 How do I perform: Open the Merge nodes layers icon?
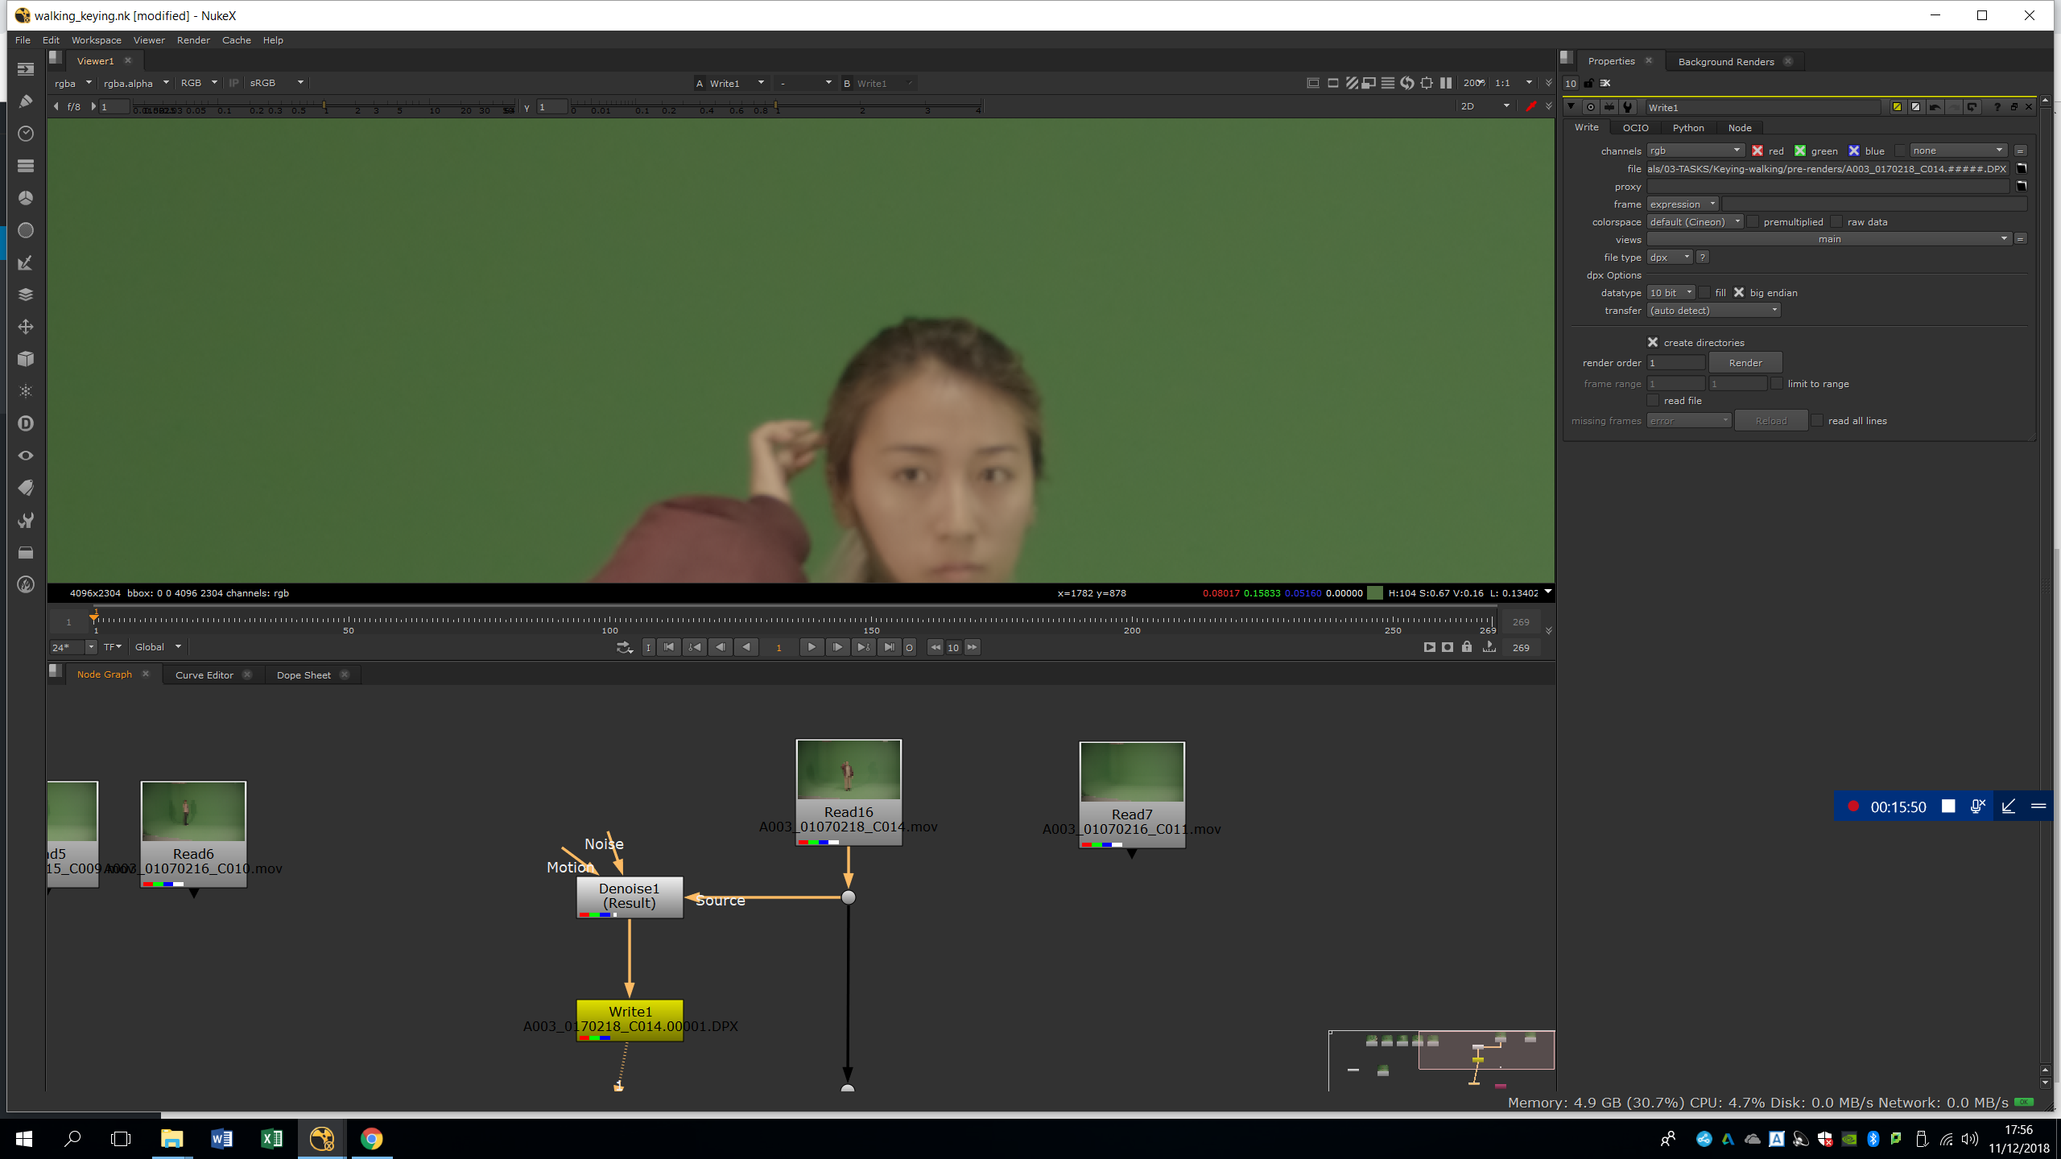point(26,295)
